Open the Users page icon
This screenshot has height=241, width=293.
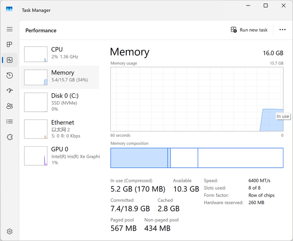coord(10,106)
